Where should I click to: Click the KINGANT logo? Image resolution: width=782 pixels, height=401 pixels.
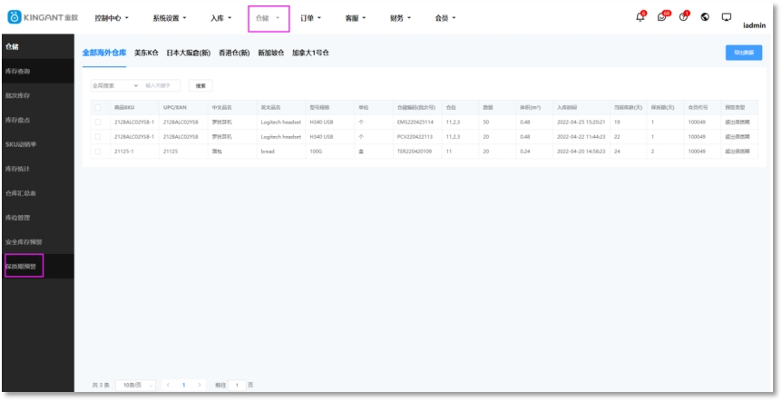click(x=42, y=17)
